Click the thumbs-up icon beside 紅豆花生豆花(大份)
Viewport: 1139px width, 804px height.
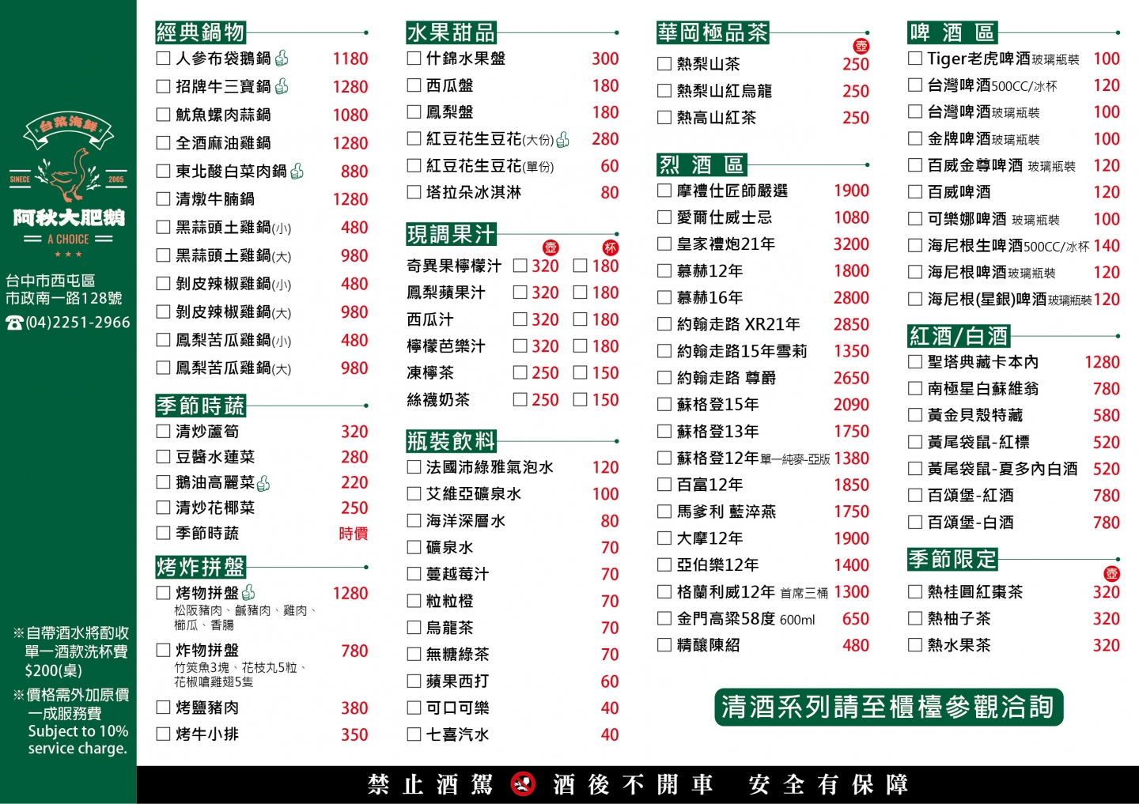tap(563, 139)
